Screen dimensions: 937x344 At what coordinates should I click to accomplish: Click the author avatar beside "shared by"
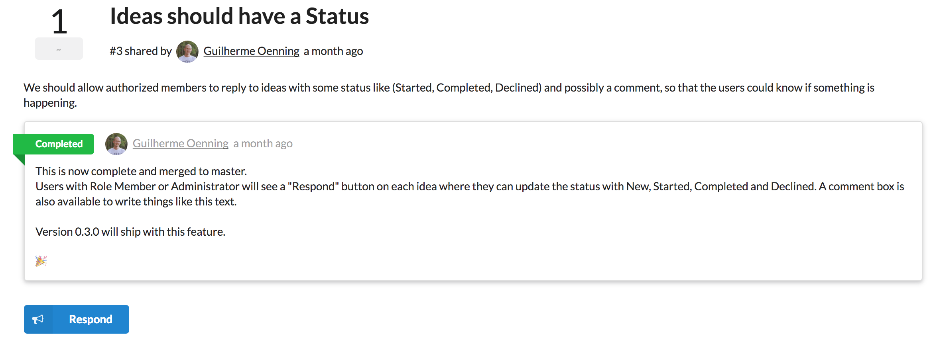point(187,52)
